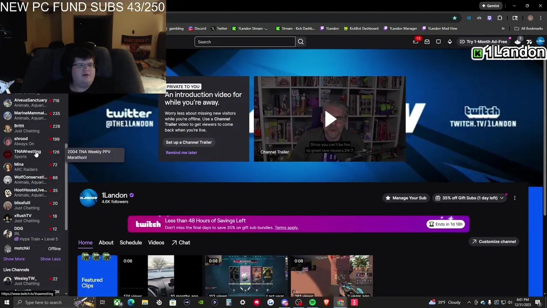The image size is (547, 308).
Task: Open DDG IRL channel in sidebar
Action: (32, 234)
